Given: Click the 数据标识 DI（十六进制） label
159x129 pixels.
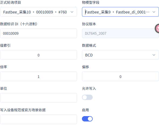Looking at the screenshot, I should point(19,24).
